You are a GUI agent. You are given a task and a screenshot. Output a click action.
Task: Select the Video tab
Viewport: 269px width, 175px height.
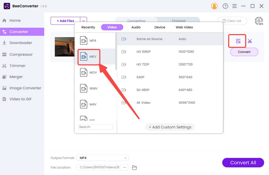112,27
